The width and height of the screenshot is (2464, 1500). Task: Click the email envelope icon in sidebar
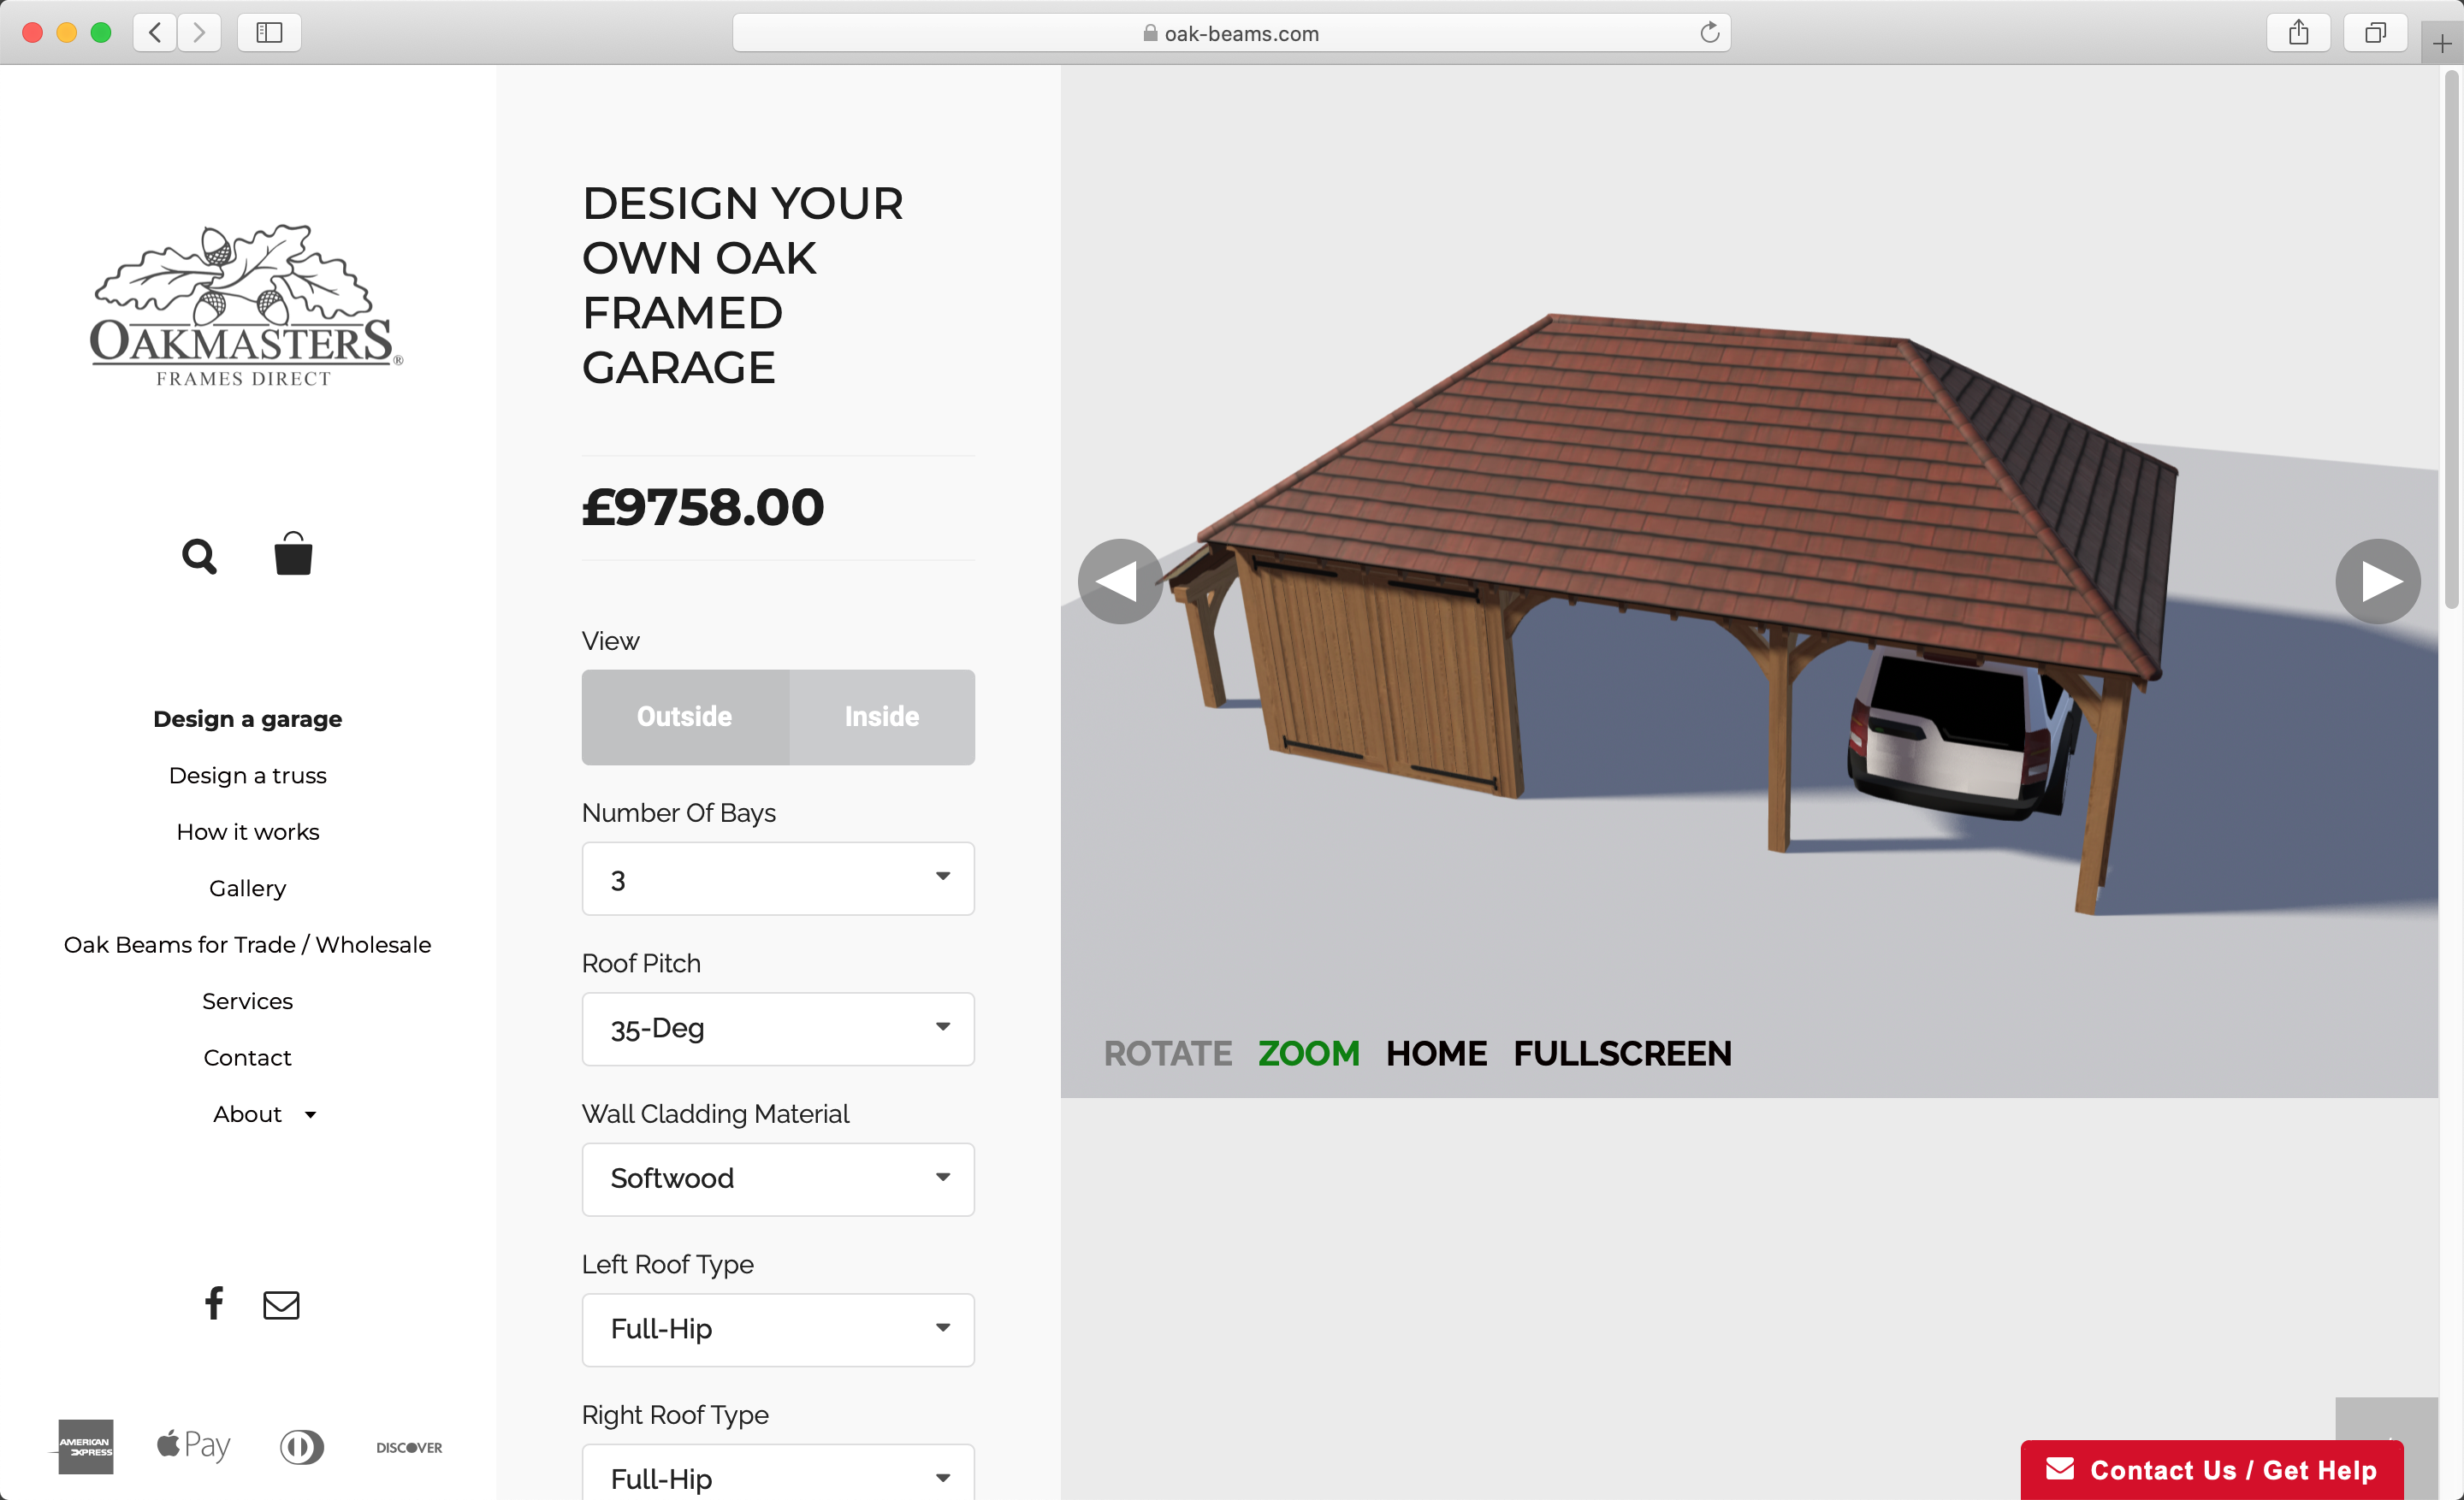coord(281,1304)
